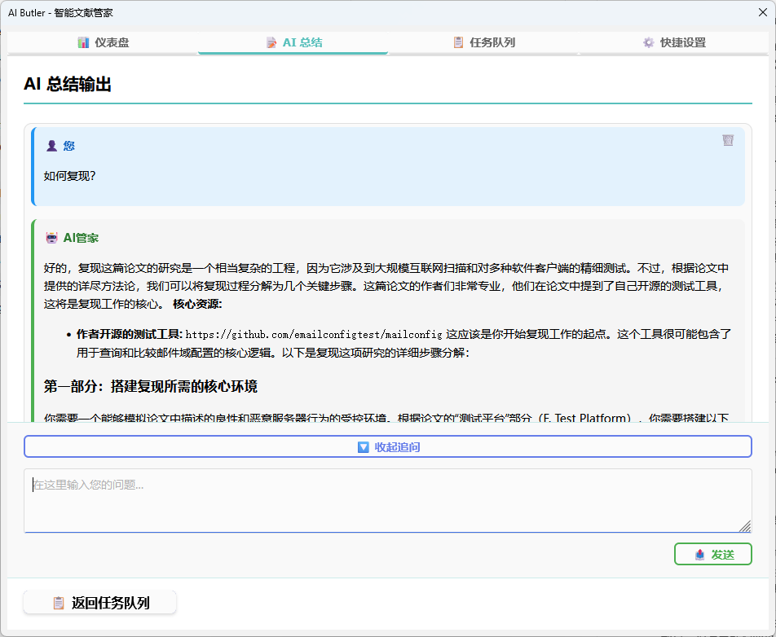The width and height of the screenshot is (776, 637).
Task: Click the clipboard icon on 任务队列 tab
Action: click(458, 41)
